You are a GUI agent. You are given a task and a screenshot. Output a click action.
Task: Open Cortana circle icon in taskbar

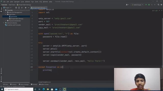35,89
